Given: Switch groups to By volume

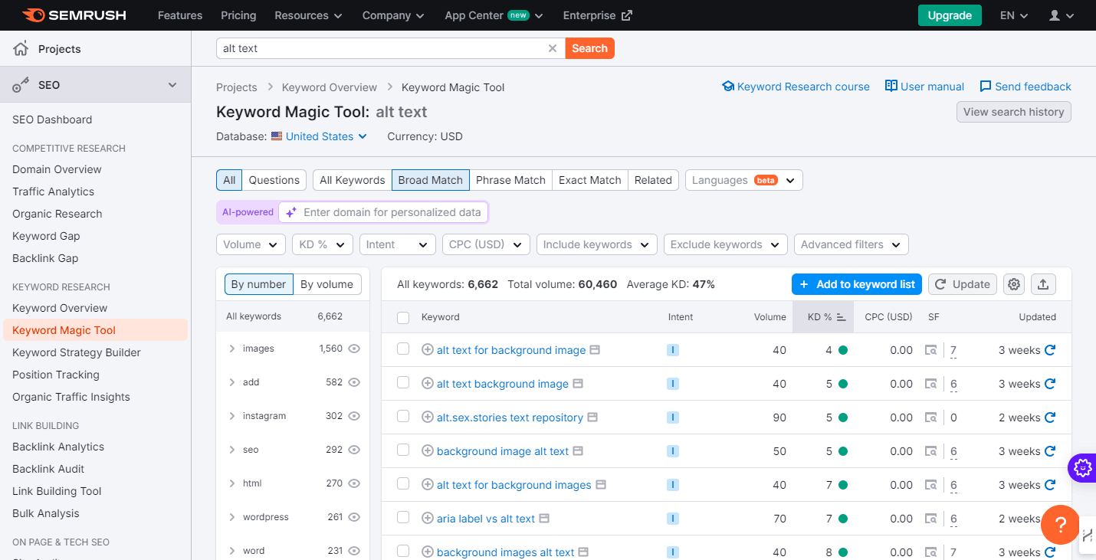Looking at the screenshot, I should tap(327, 284).
